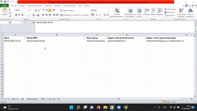
Task: Open number format Общий dropdown
Action: [x=108, y=10]
